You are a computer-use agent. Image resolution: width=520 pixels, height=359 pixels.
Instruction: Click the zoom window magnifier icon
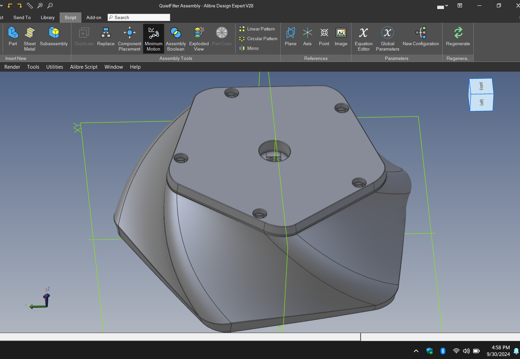(50, 6)
